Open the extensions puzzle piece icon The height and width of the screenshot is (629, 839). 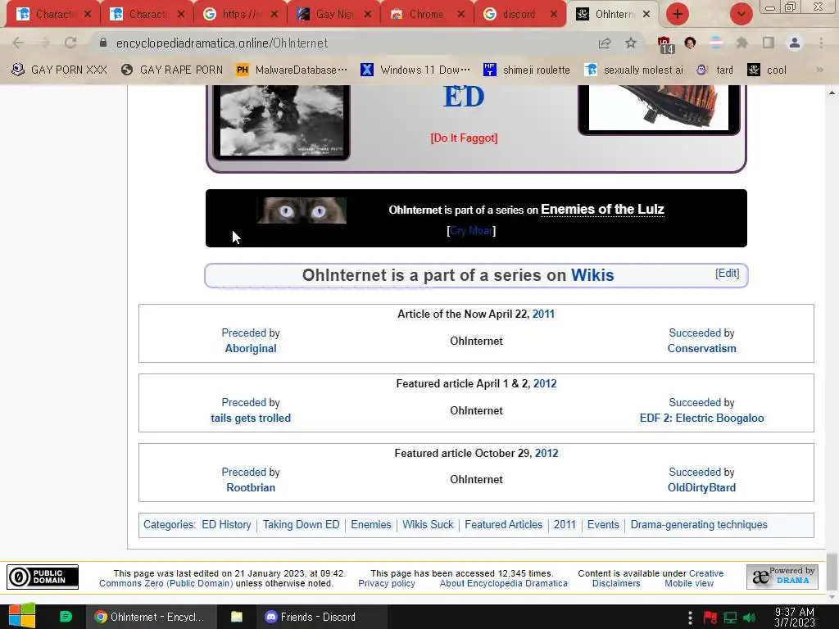[741, 43]
